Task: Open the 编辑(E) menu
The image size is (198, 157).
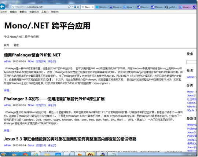Action: (x=13, y=12)
